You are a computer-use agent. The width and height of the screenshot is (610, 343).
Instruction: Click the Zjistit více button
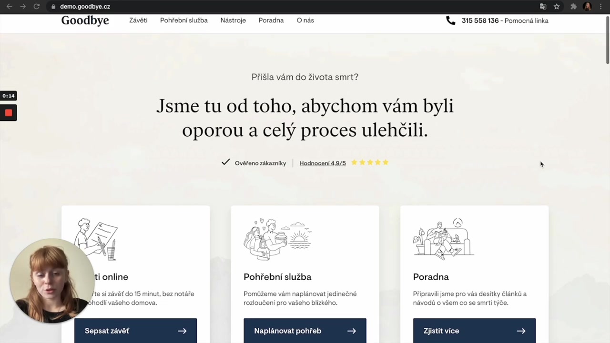pos(474,331)
